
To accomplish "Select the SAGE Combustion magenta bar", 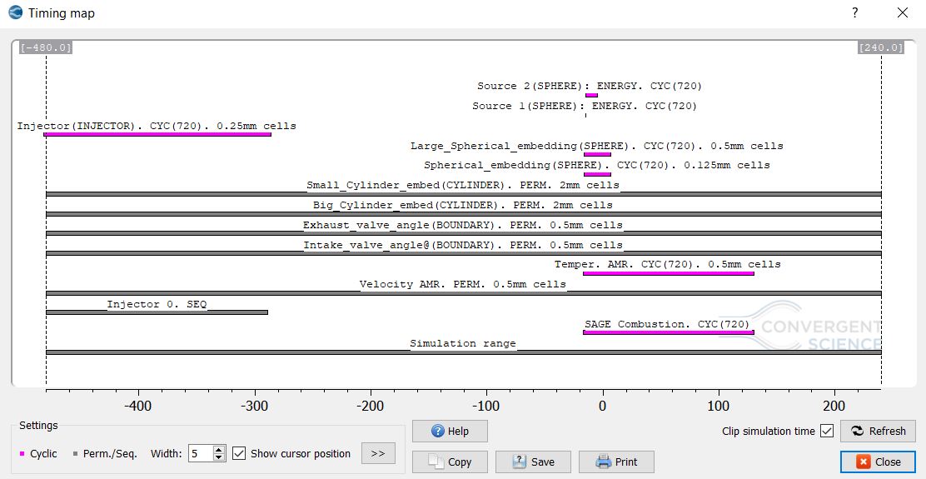I will coord(669,332).
